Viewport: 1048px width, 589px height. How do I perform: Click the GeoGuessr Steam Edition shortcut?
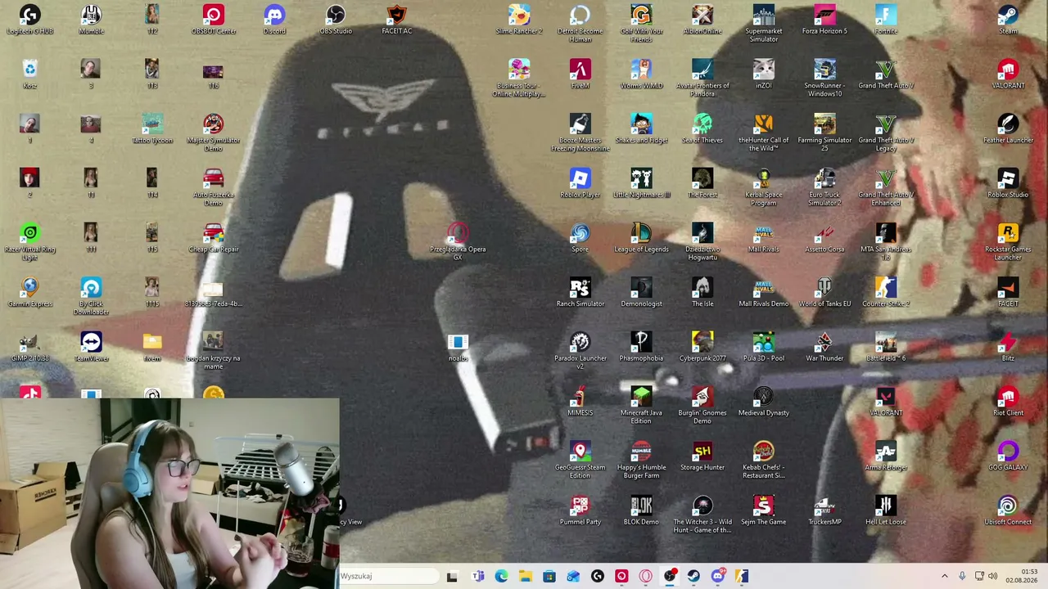580,461
